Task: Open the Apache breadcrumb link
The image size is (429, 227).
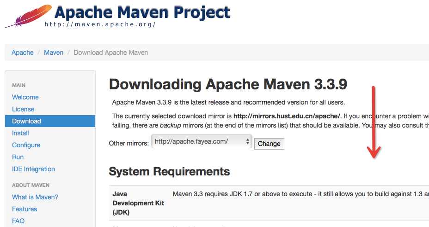Action: coord(23,52)
